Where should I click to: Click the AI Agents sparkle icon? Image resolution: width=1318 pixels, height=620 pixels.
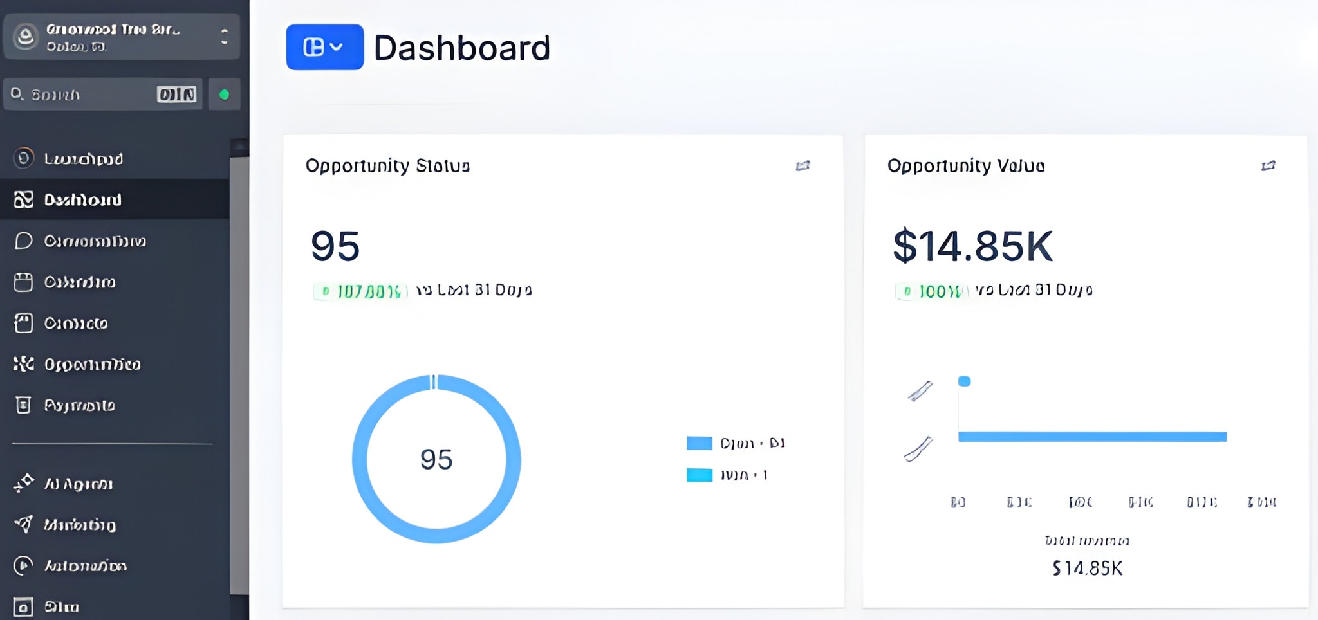click(x=24, y=483)
